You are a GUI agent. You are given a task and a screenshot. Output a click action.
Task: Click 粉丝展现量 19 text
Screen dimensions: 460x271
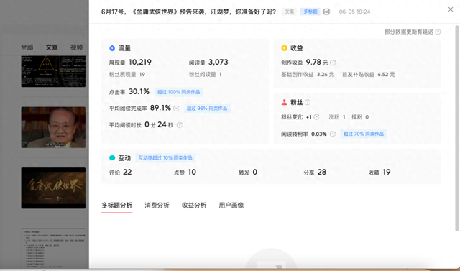(127, 75)
